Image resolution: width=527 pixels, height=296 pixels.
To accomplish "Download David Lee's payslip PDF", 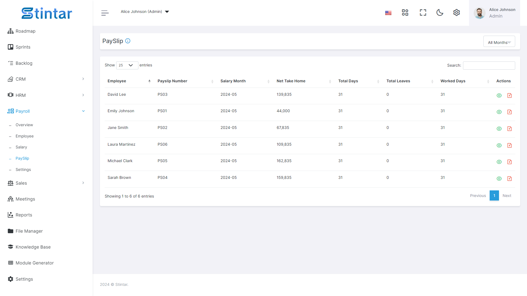I will [509, 95].
